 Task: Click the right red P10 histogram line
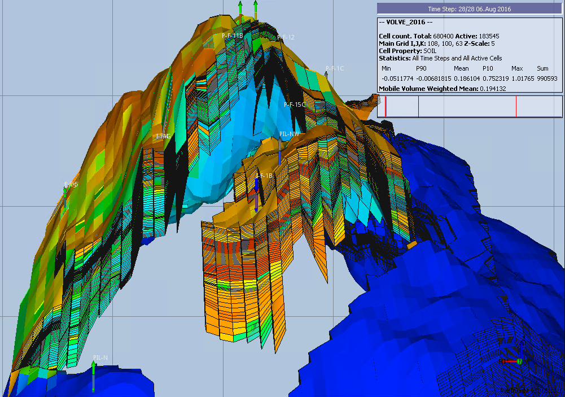(516, 107)
